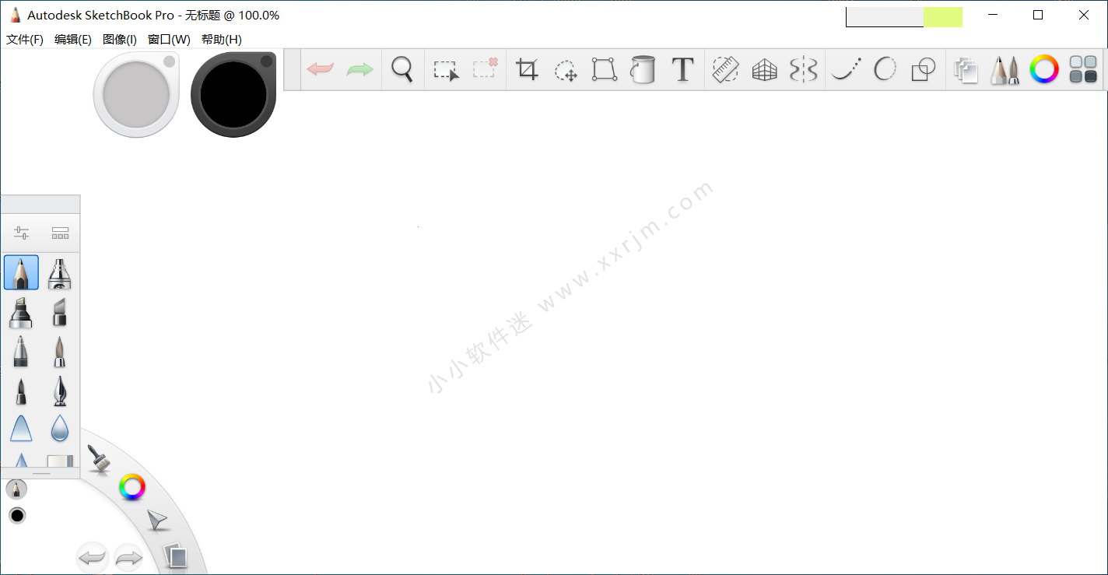Toggle the Steady Stroke curve tool
Screen dimensions: 1108x575
tap(846, 69)
